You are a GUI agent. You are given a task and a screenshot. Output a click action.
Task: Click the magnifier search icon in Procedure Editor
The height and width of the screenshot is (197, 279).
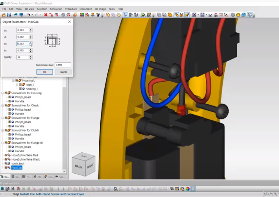pos(115,189)
